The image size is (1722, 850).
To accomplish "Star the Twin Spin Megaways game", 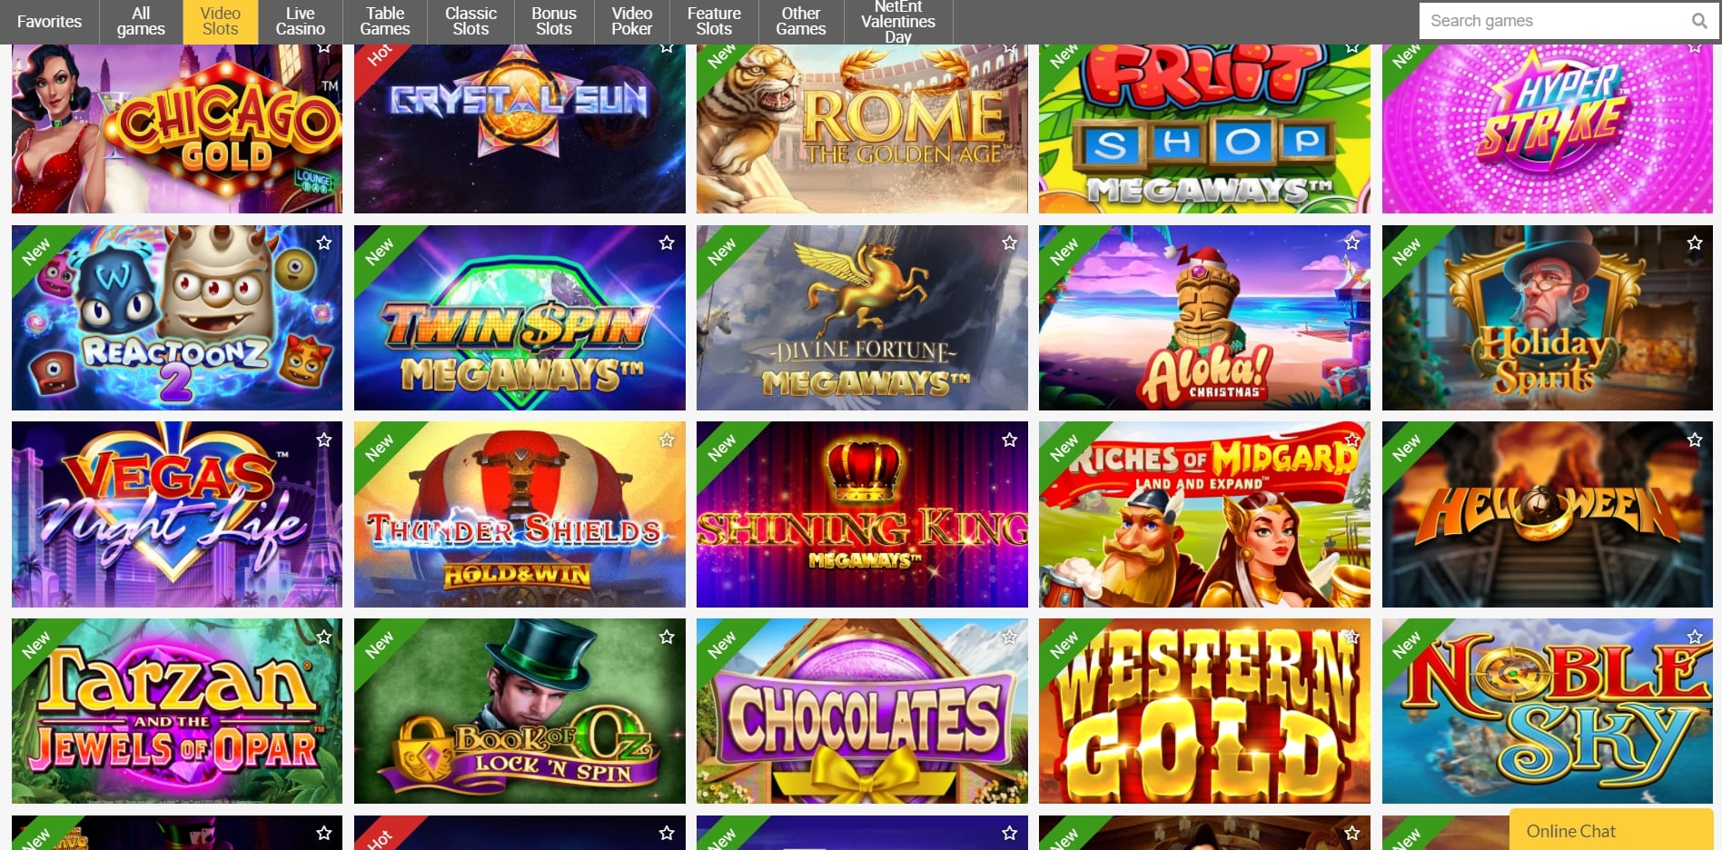I will [x=667, y=242].
